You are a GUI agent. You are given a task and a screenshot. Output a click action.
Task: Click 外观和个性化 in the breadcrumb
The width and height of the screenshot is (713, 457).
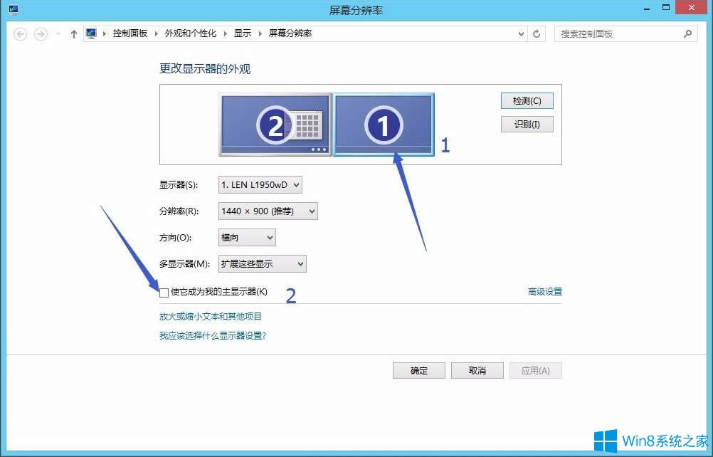[191, 33]
